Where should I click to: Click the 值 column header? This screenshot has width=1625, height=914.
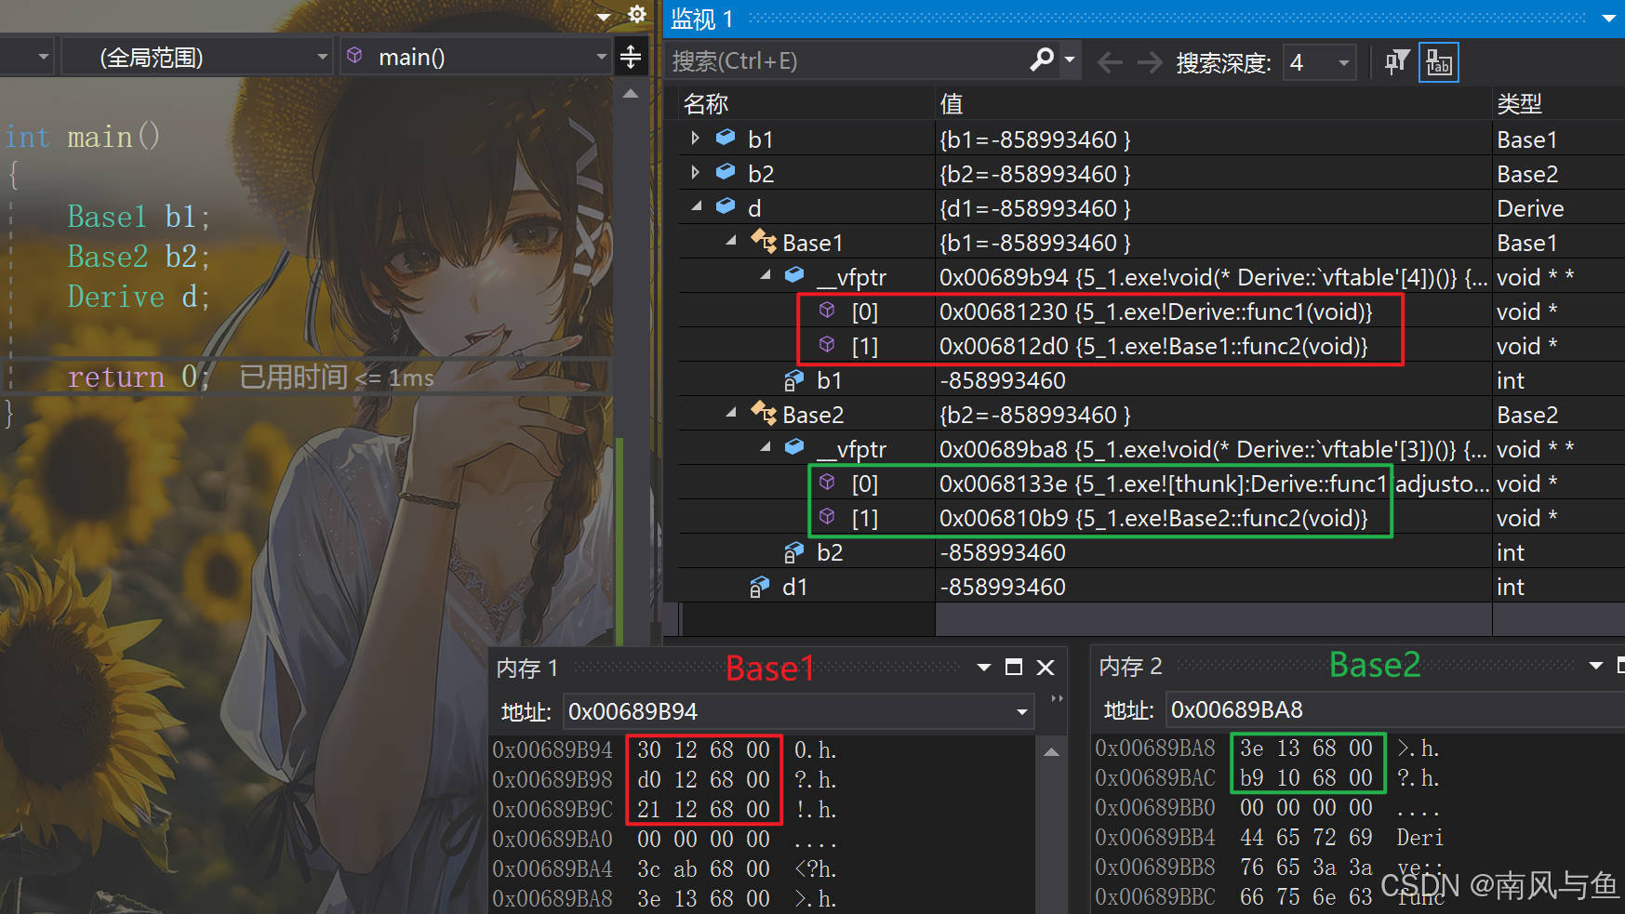951,104
